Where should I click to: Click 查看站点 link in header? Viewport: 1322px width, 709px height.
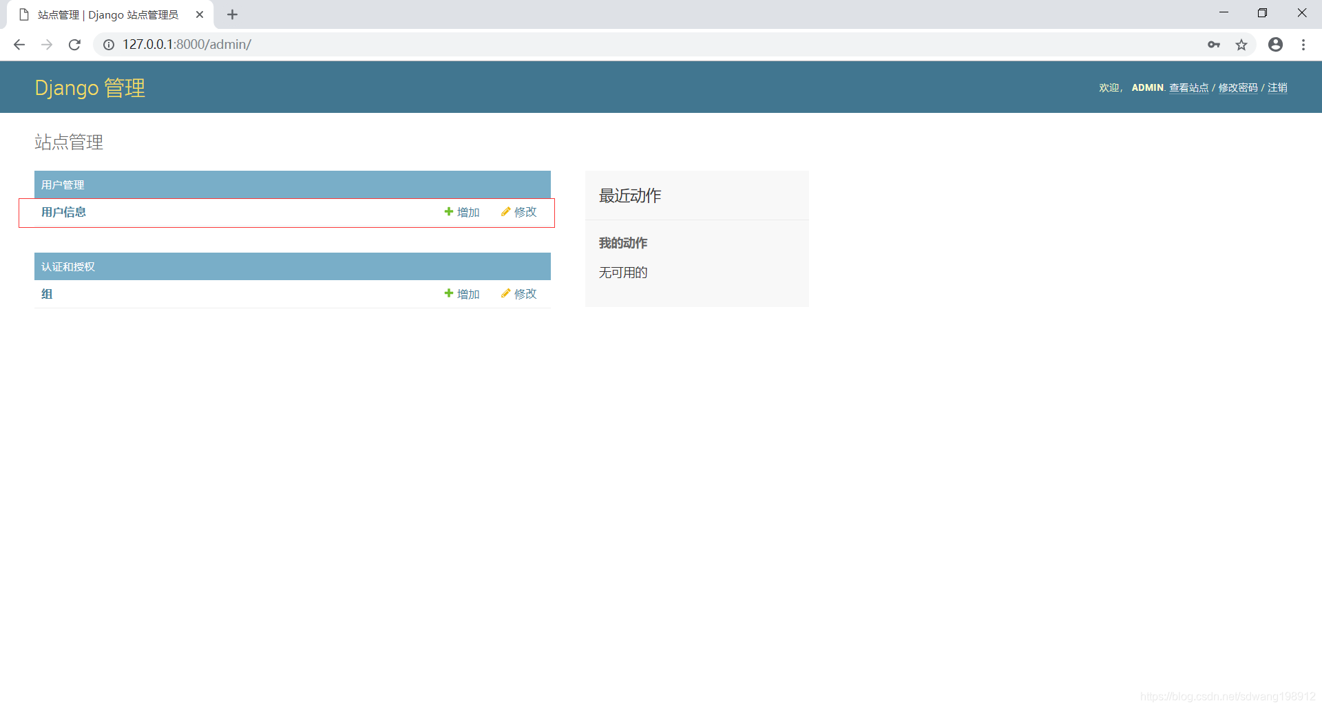[x=1188, y=87]
